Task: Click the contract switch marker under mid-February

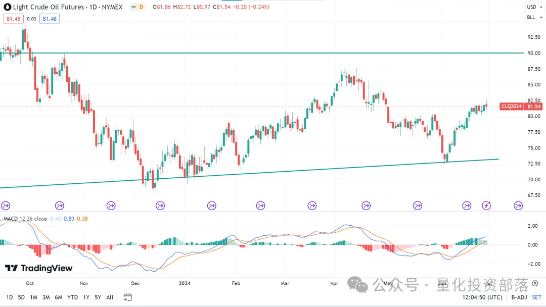Action: (260, 206)
